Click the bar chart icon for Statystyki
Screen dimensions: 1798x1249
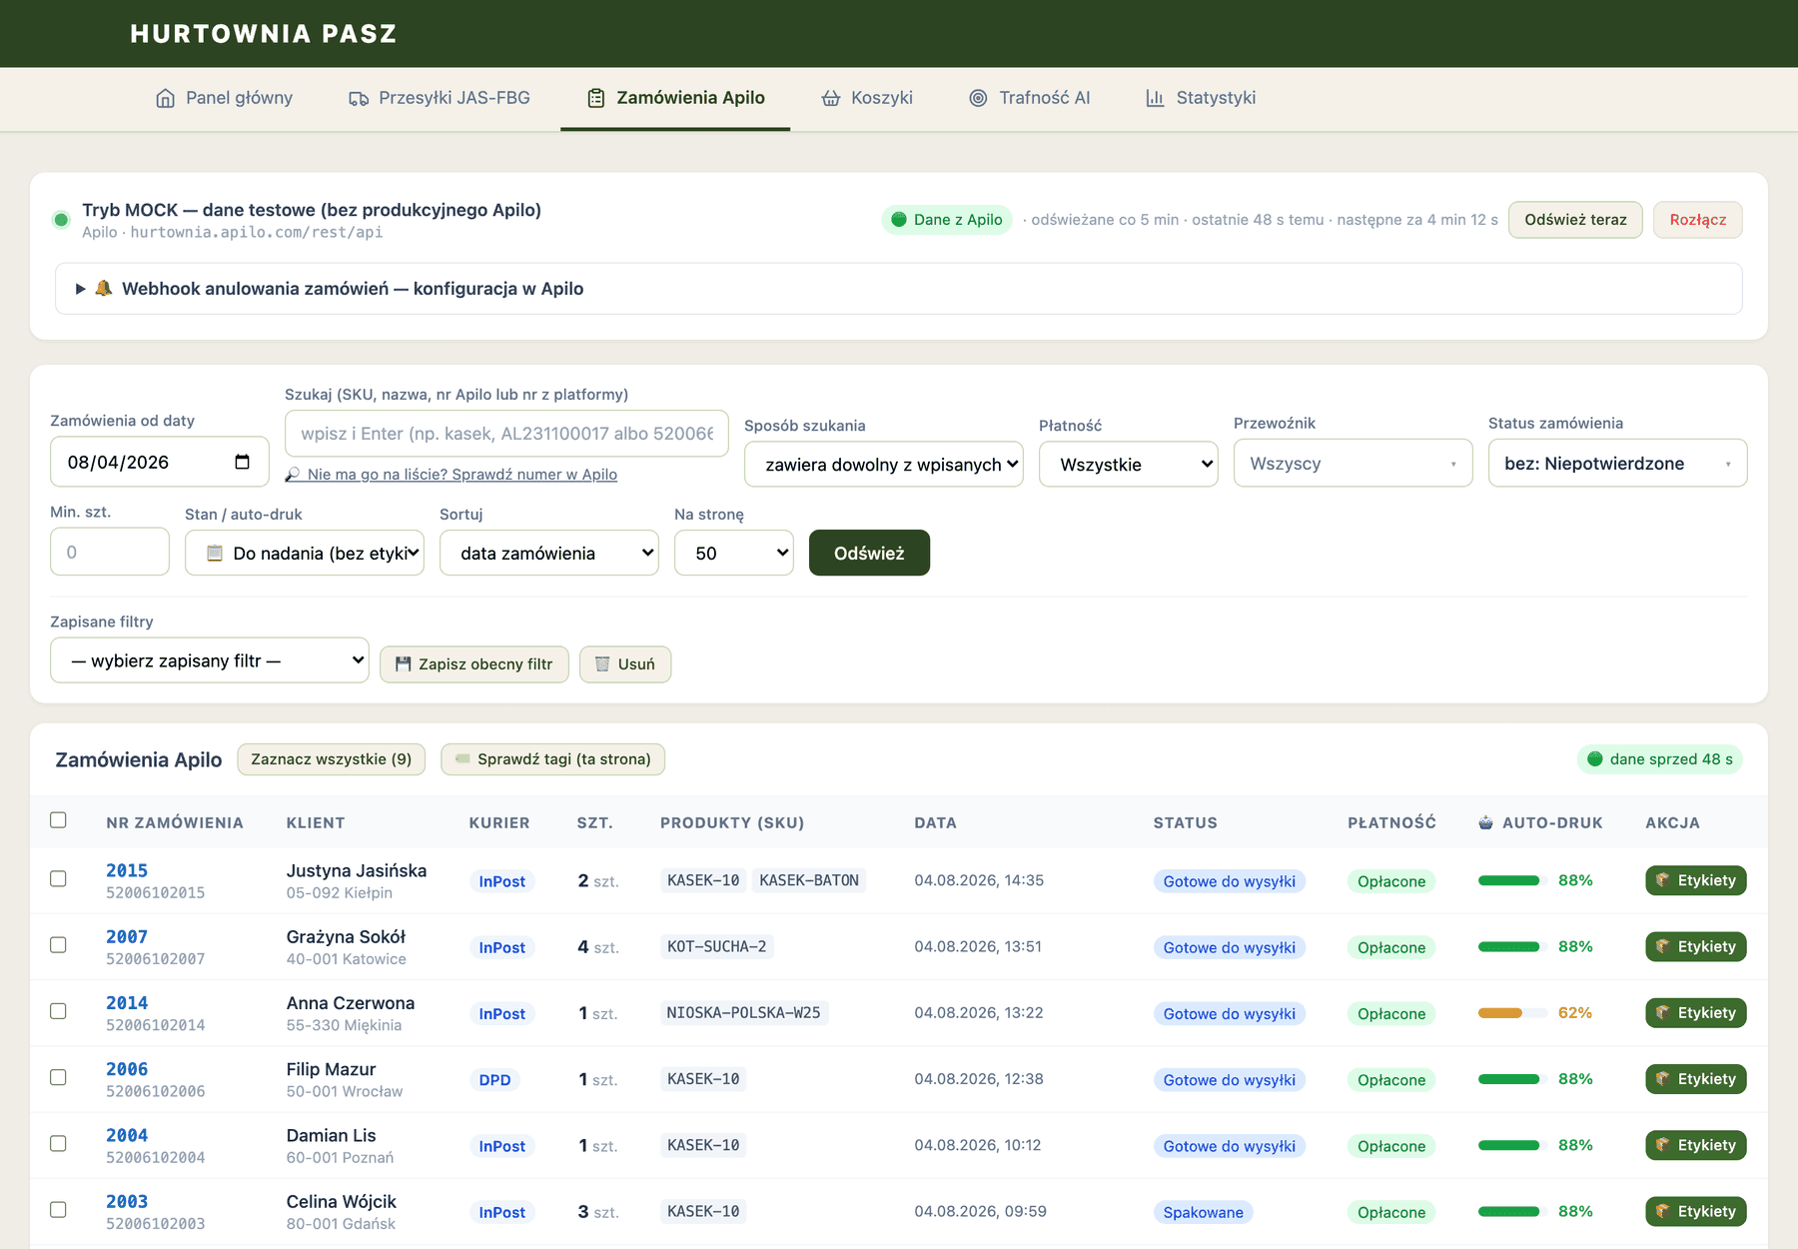pos(1155,98)
